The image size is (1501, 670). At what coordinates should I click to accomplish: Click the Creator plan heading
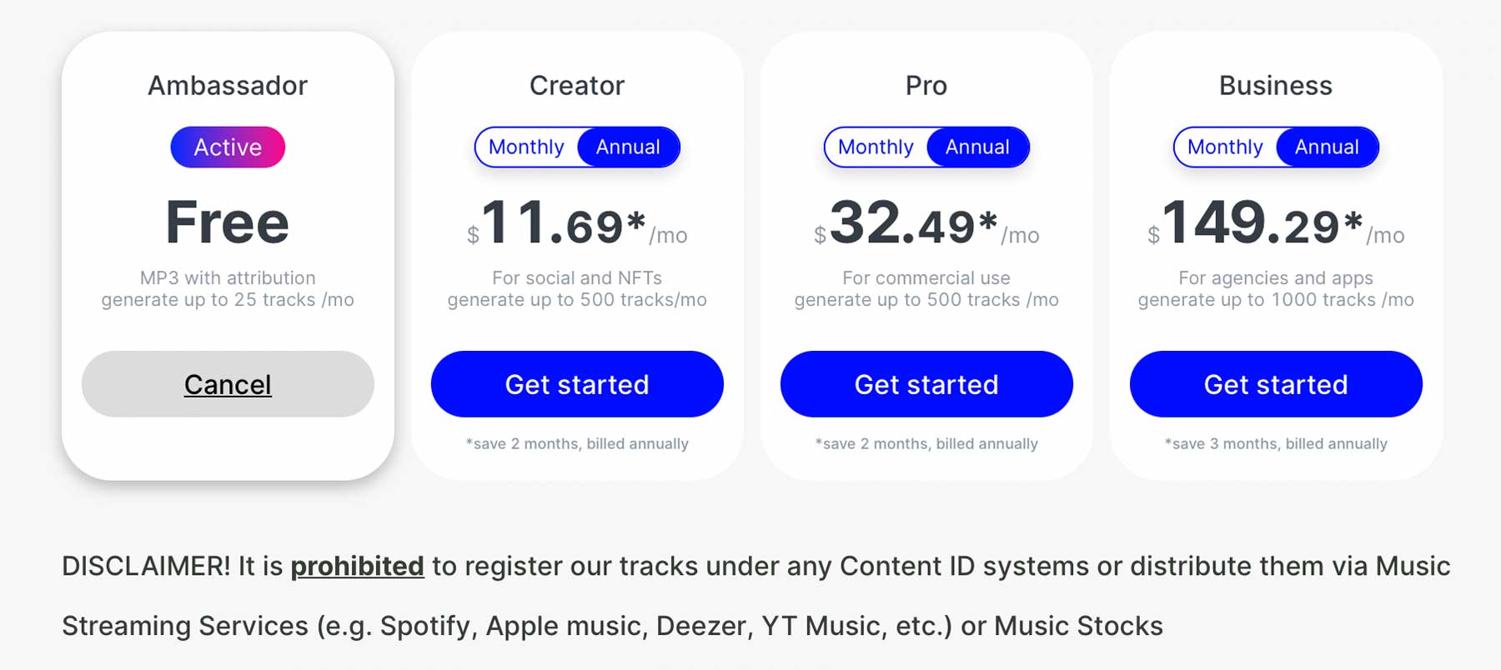tap(576, 85)
